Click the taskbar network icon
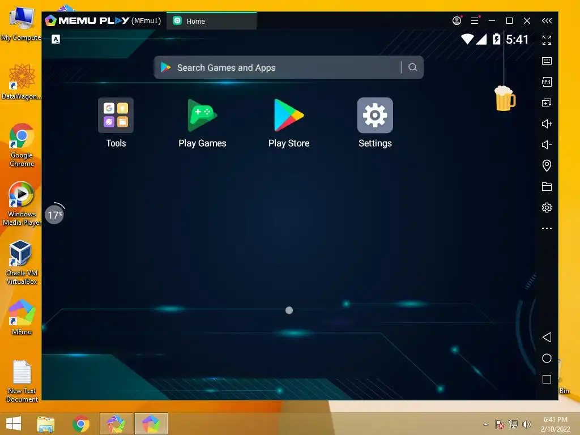Viewport: 580px width, 435px height. click(513, 424)
